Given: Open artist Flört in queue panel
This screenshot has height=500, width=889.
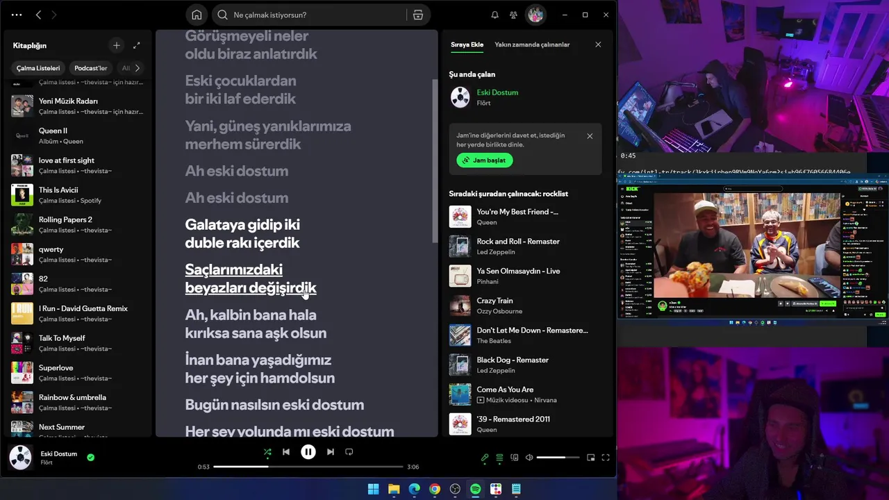Looking at the screenshot, I should tap(483, 103).
